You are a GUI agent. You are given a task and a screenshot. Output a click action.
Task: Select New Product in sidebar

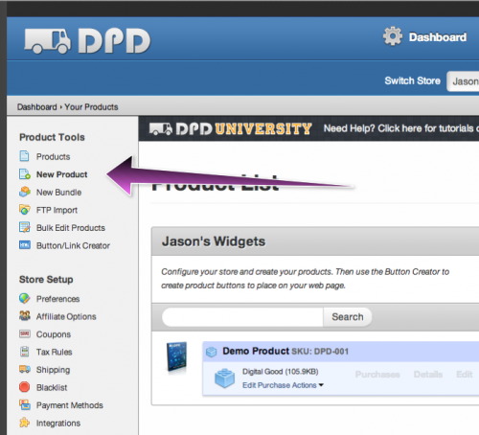tap(61, 174)
